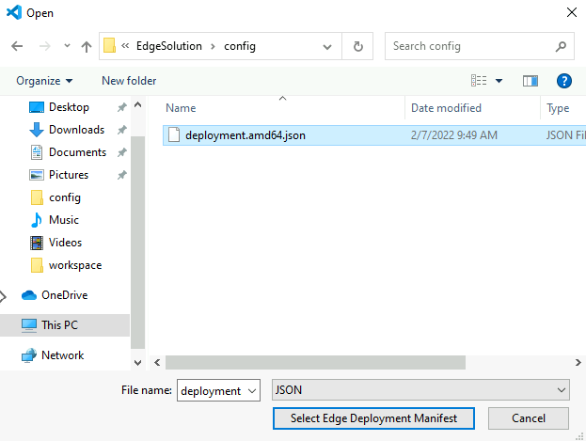Expand the JSON file type dropdown

click(x=562, y=390)
